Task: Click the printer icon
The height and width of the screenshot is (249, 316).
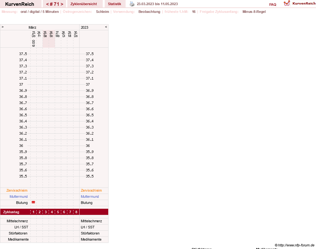Action: pyautogui.click(x=132, y=4)
